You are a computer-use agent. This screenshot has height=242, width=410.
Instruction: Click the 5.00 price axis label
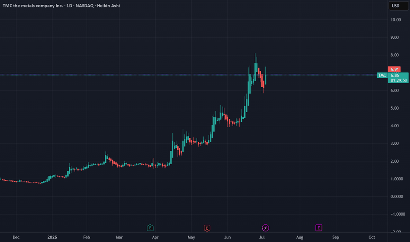395,108
